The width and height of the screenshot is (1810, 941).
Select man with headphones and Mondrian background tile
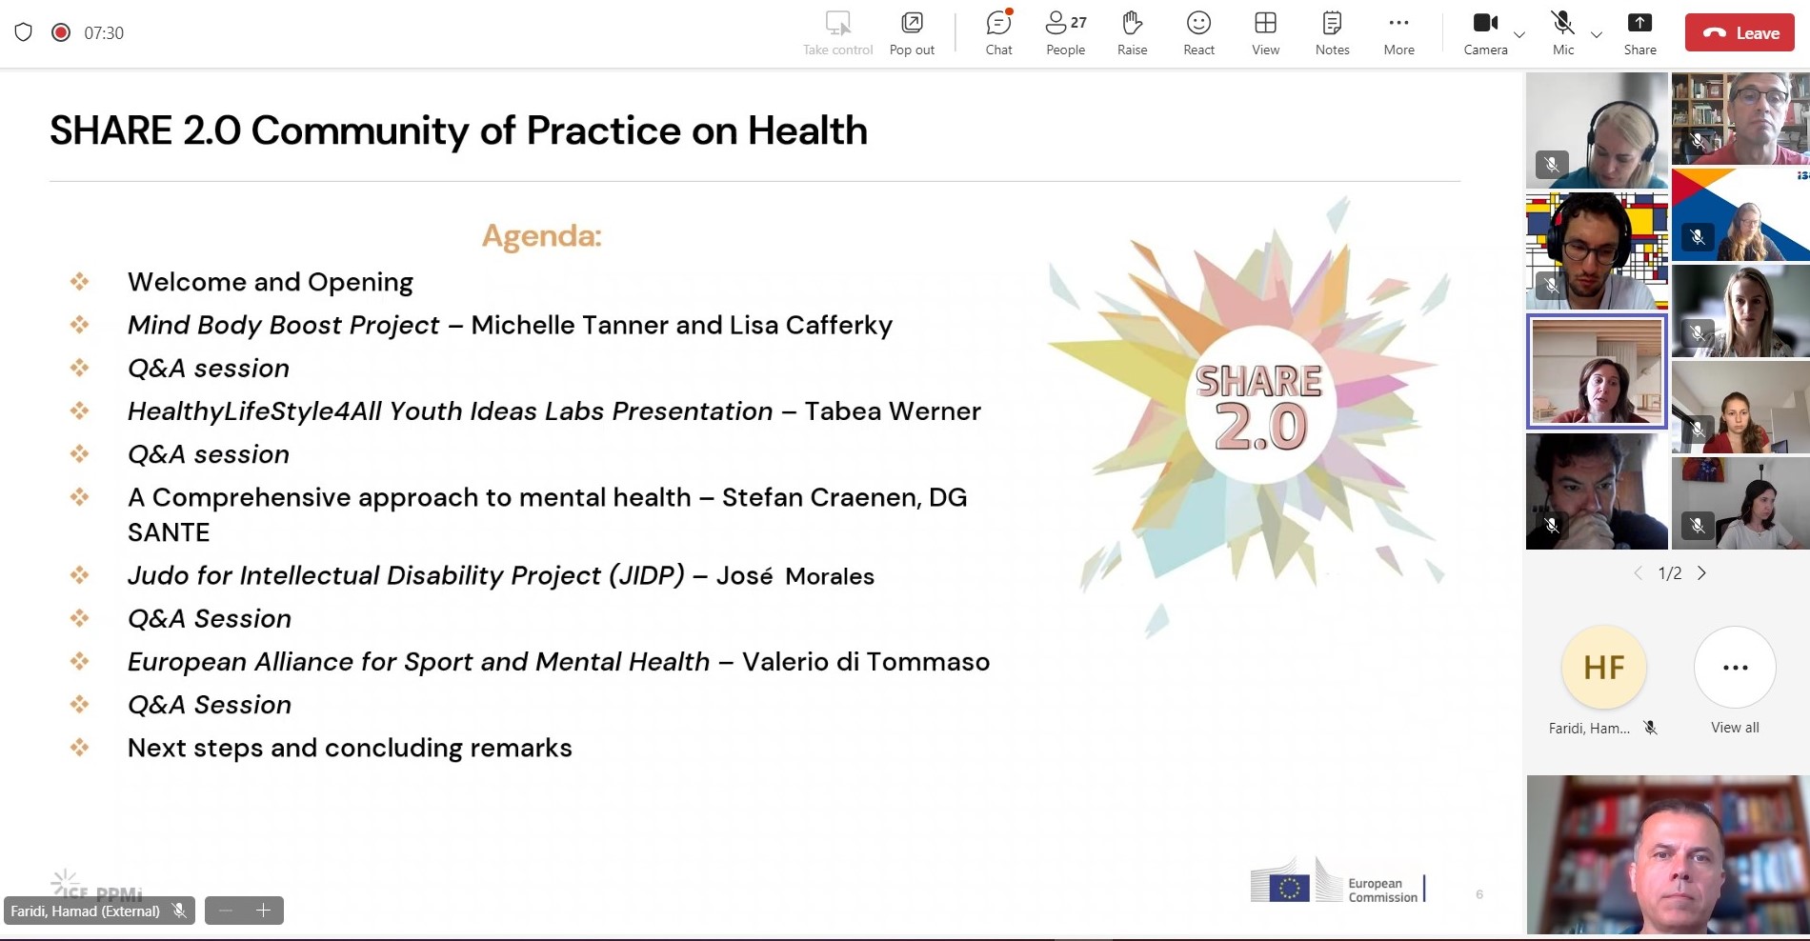(1597, 251)
